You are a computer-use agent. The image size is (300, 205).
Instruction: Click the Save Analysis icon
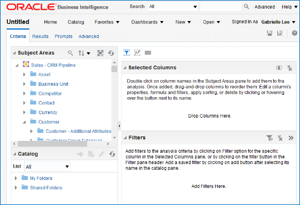[x=270, y=33]
